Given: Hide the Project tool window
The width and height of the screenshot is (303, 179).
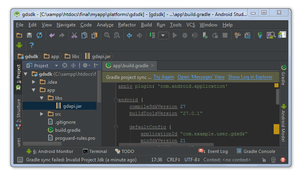Looking at the screenshot, I should point(96,66).
